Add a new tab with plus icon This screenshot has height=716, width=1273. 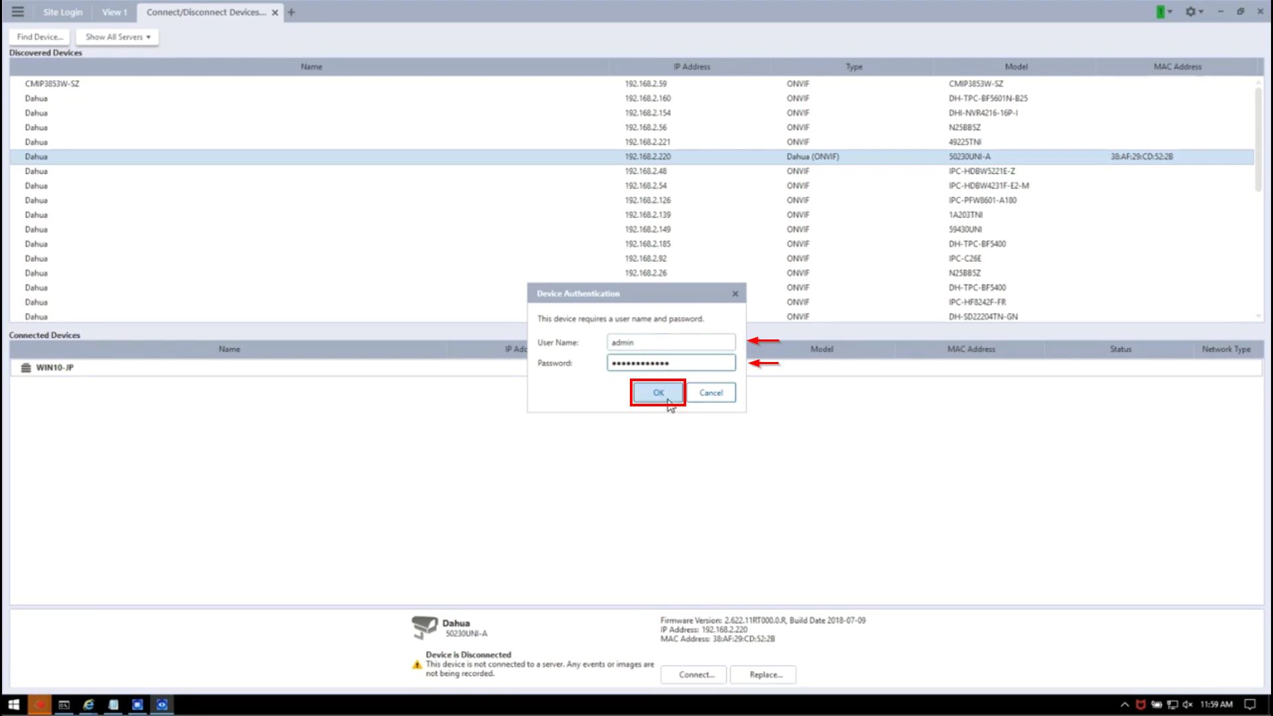tap(291, 12)
